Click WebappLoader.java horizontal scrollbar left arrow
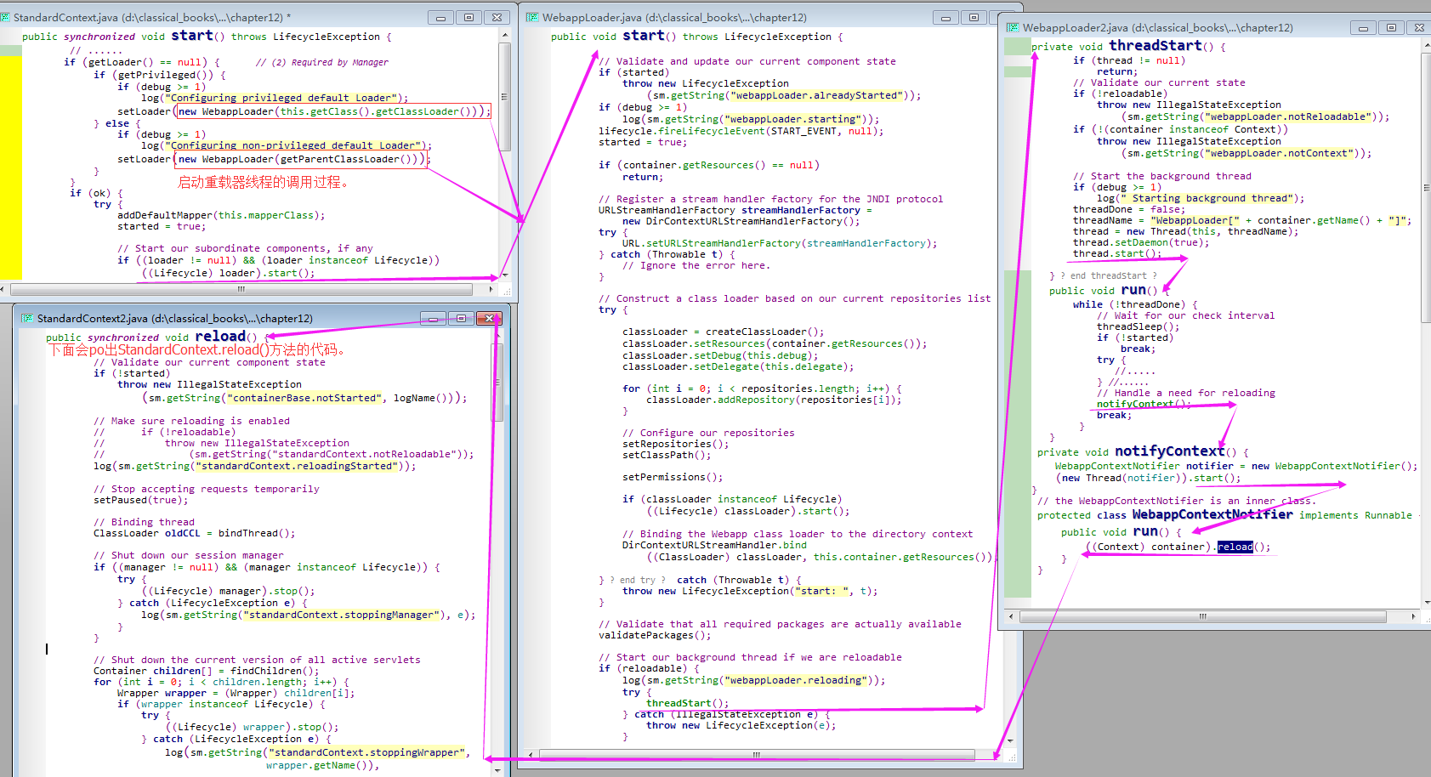This screenshot has height=777, width=1431. pyautogui.click(x=531, y=754)
